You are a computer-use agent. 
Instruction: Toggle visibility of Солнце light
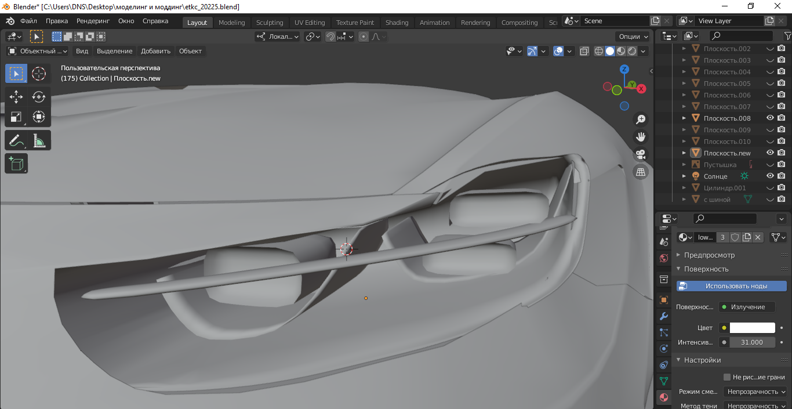click(x=770, y=176)
